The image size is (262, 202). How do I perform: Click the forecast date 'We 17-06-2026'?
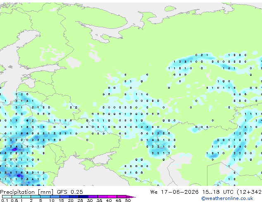click(x=174, y=192)
